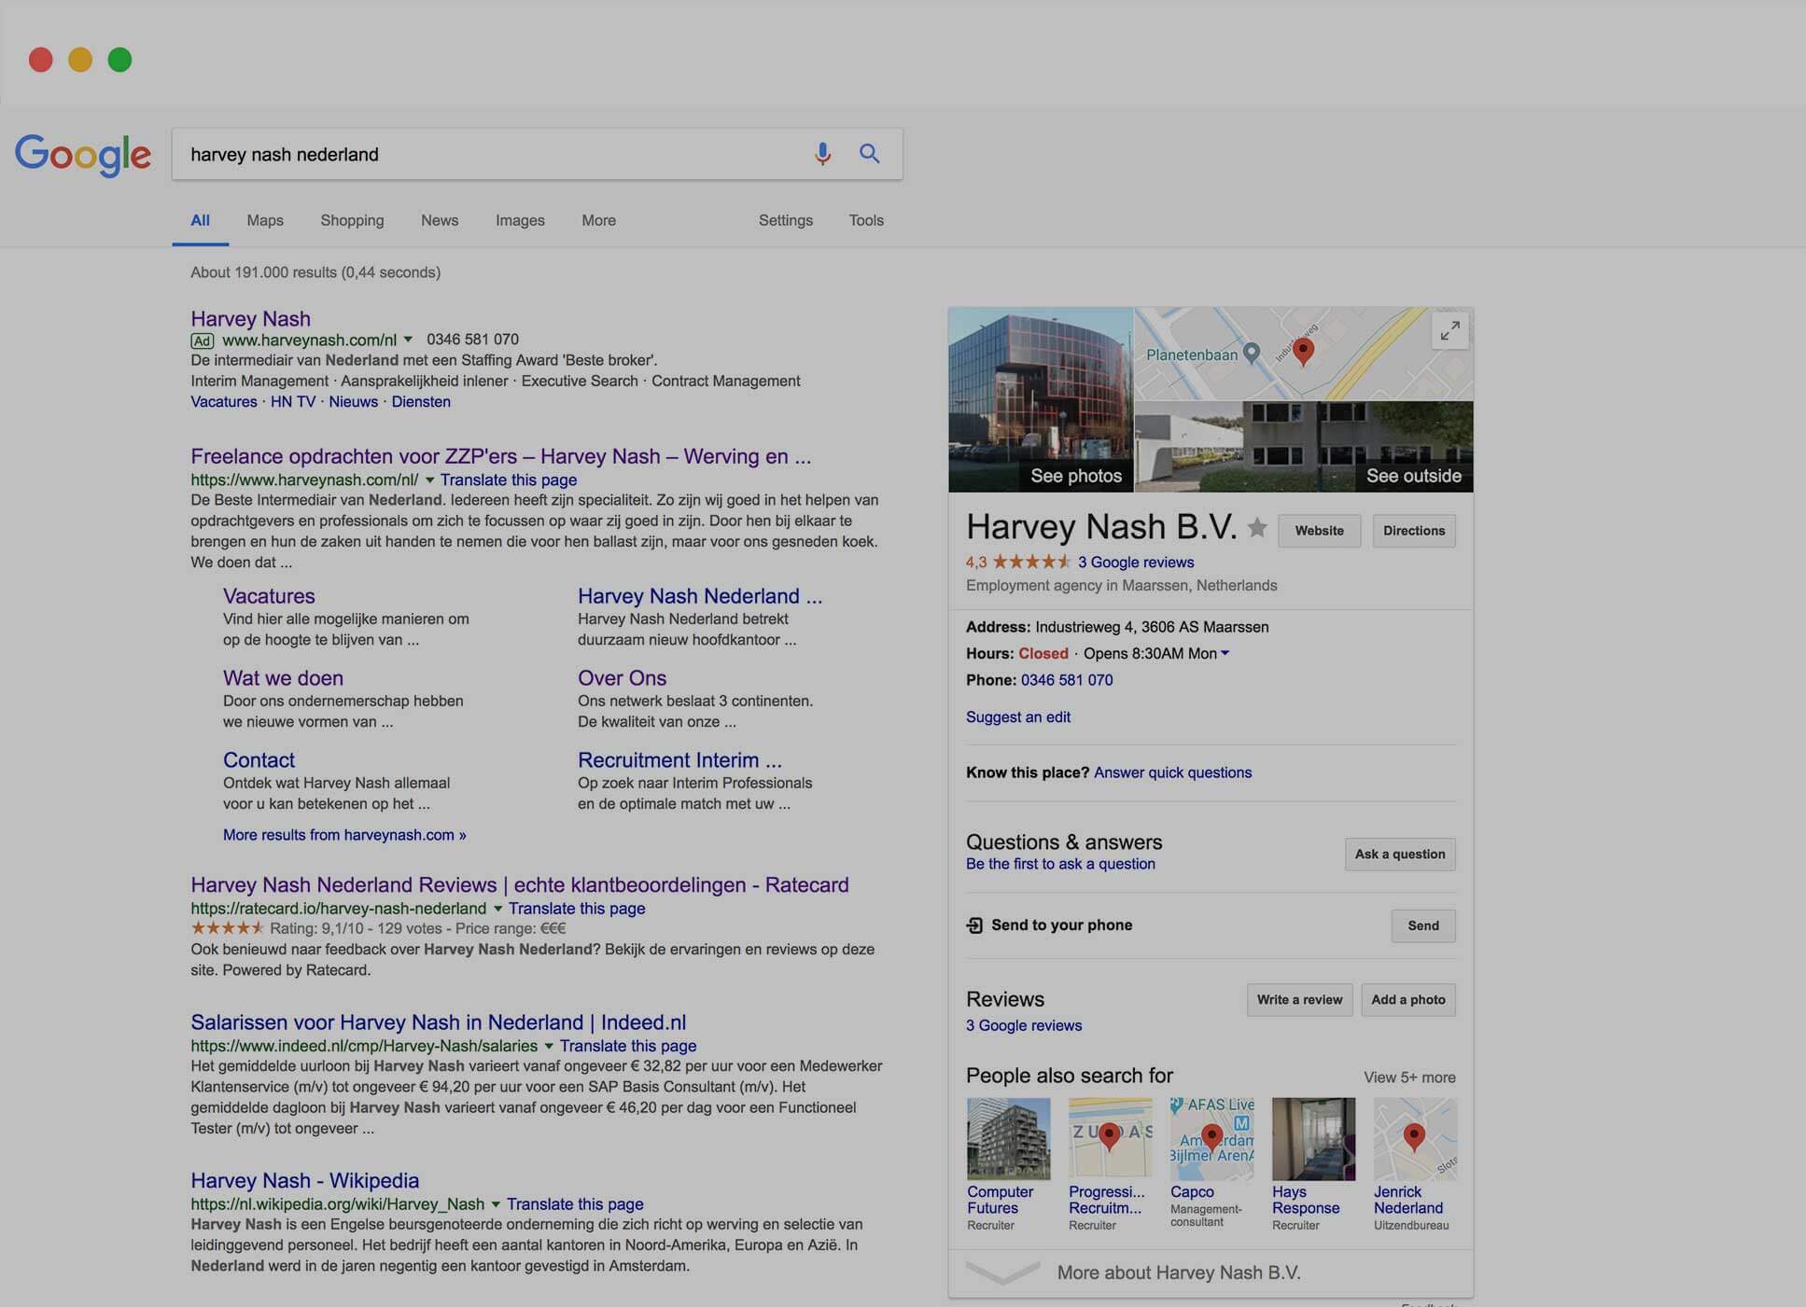Open HN TV link in the ad
Image resolution: width=1806 pixels, height=1307 pixels.
pos(293,402)
